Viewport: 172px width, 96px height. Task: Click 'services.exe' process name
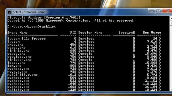(19, 57)
